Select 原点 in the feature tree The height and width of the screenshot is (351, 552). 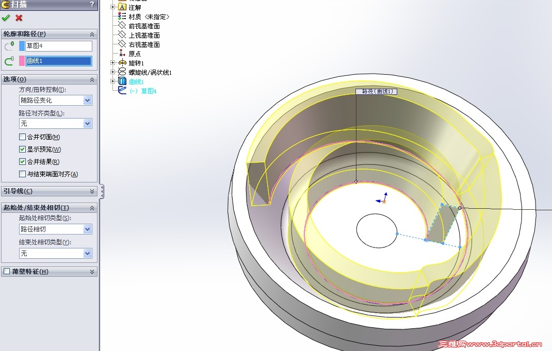pos(135,54)
